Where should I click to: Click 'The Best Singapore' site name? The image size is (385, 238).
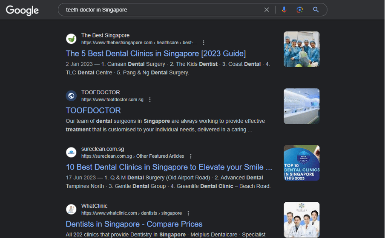click(105, 35)
